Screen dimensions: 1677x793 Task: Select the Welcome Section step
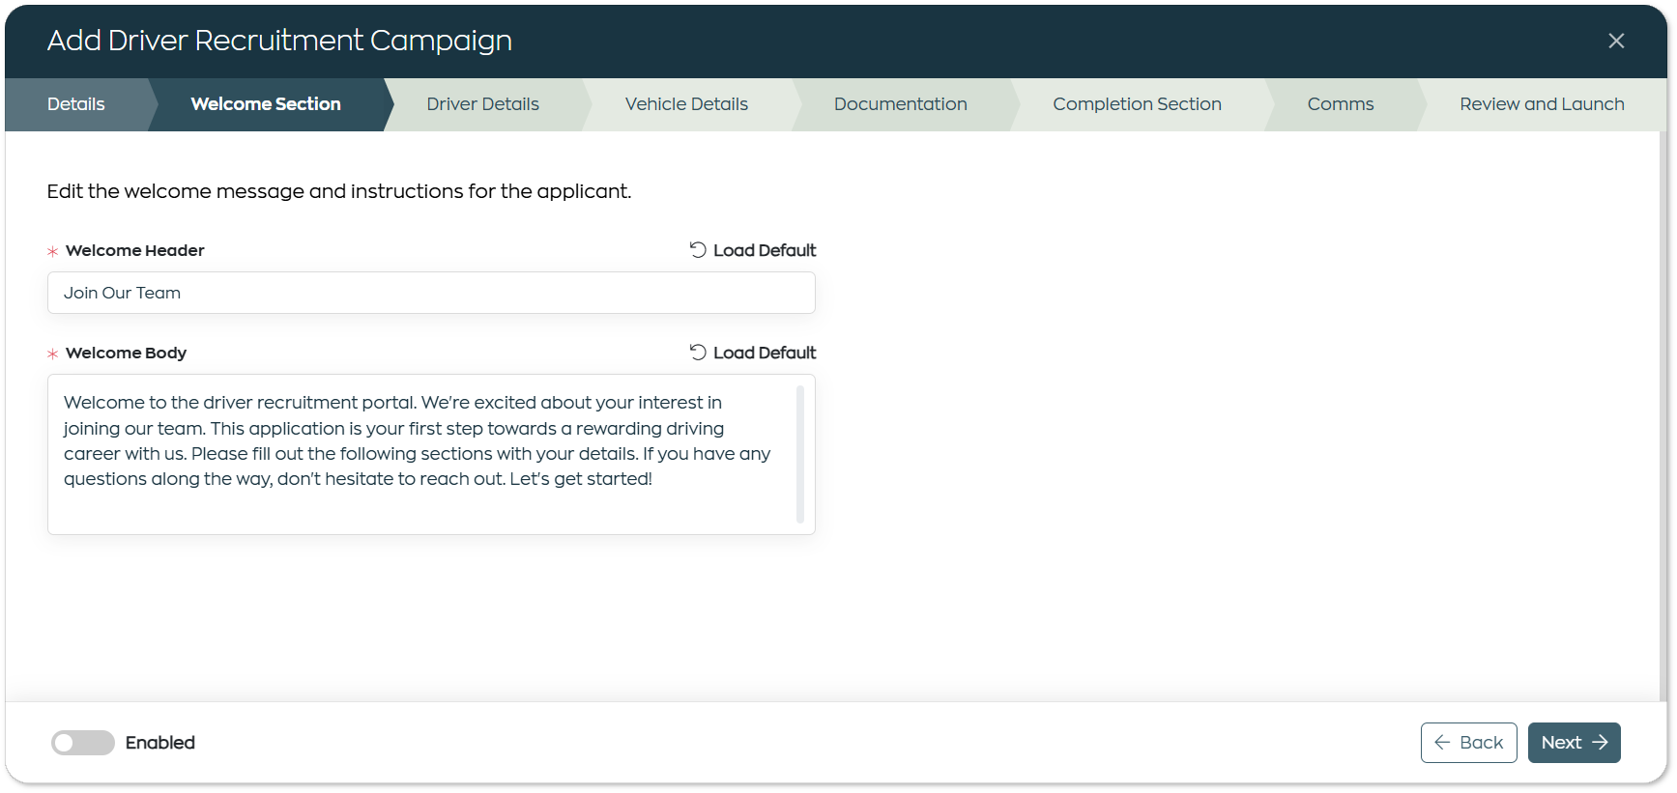[266, 104]
